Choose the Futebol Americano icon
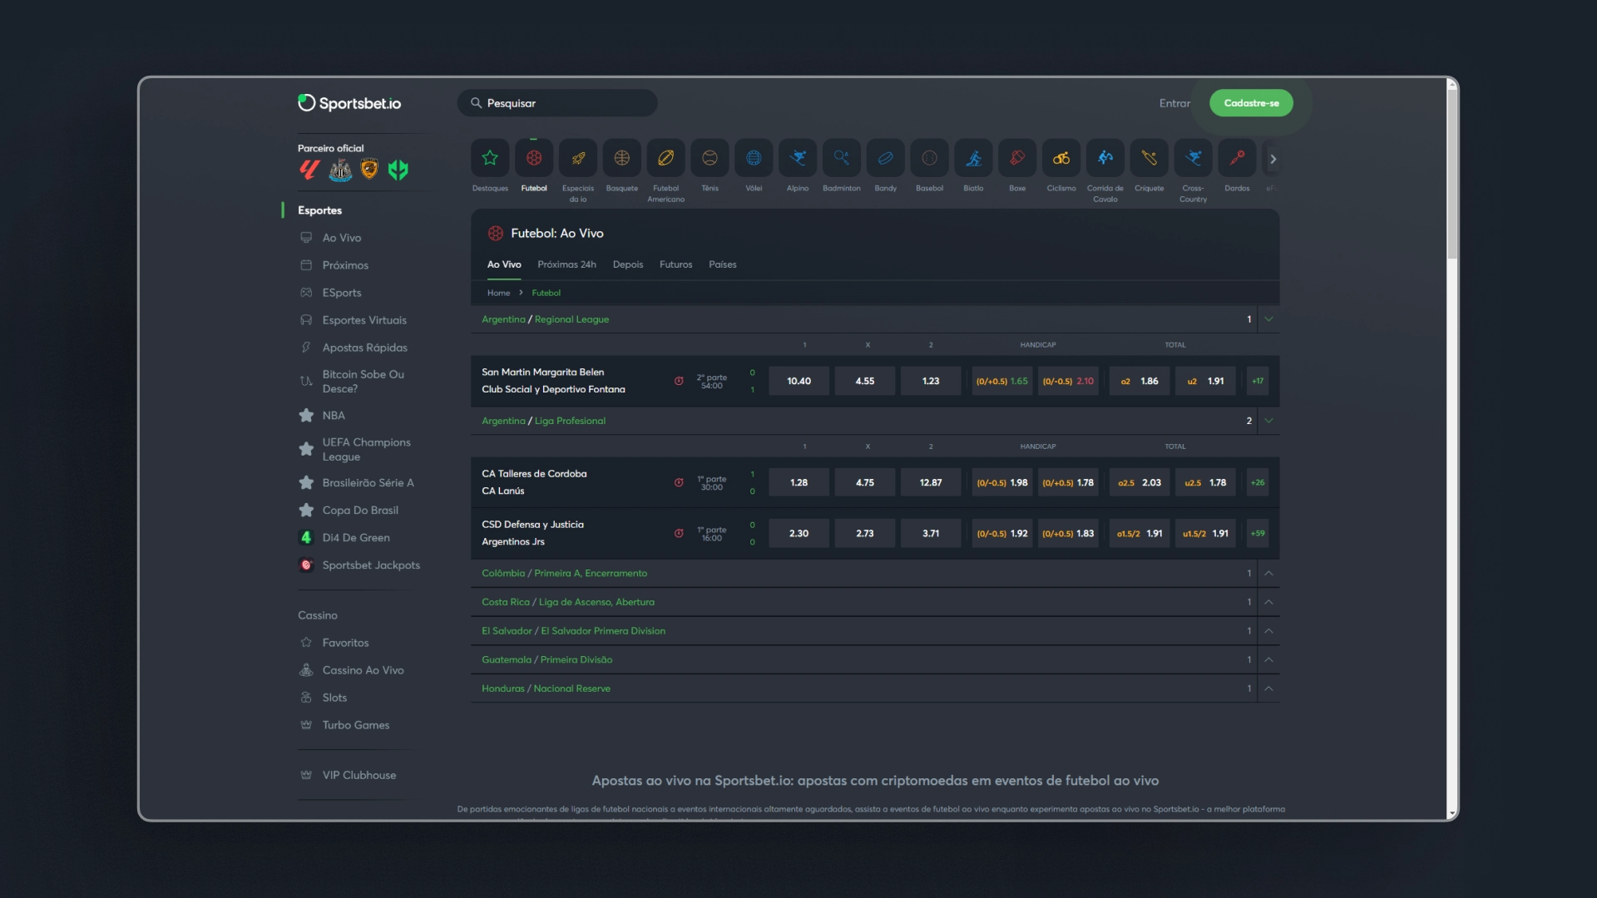The width and height of the screenshot is (1597, 898). point(666,158)
